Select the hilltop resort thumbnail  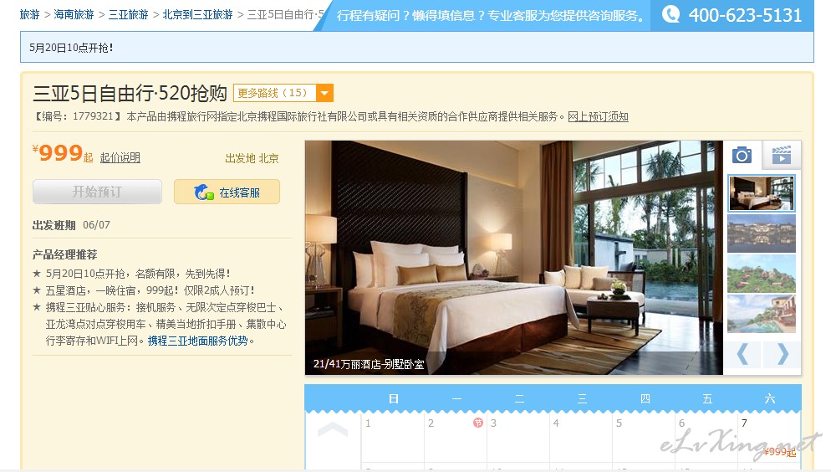point(762,274)
